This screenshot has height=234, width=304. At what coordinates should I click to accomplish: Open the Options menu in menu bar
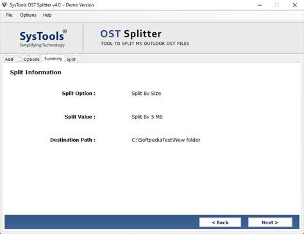pyautogui.click(x=28, y=15)
